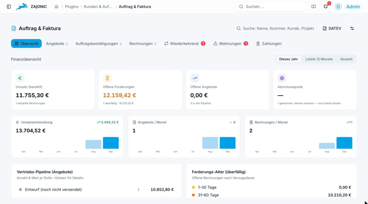Image resolution: width=368 pixels, height=204 pixels.
Task: Click the invoice icon beside Rechnungen / Monat
Action: coord(251,122)
